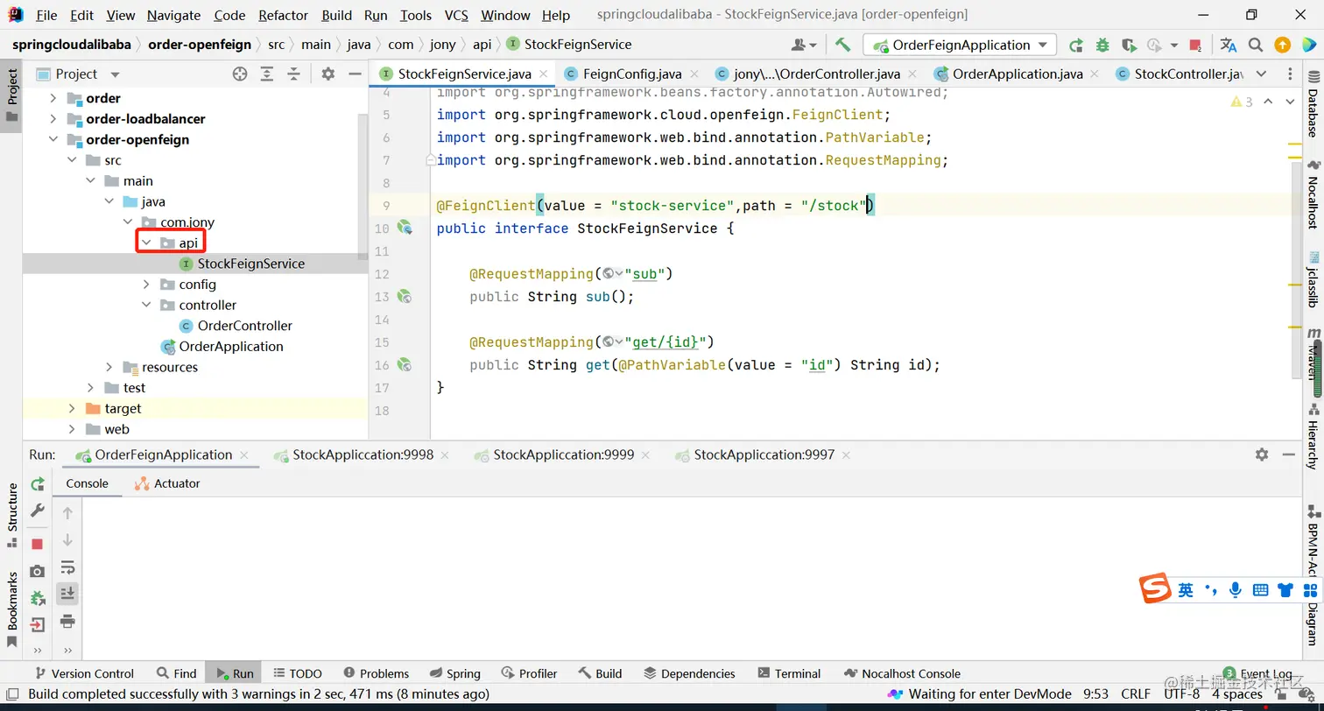Open the VCS menu

[456, 15]
